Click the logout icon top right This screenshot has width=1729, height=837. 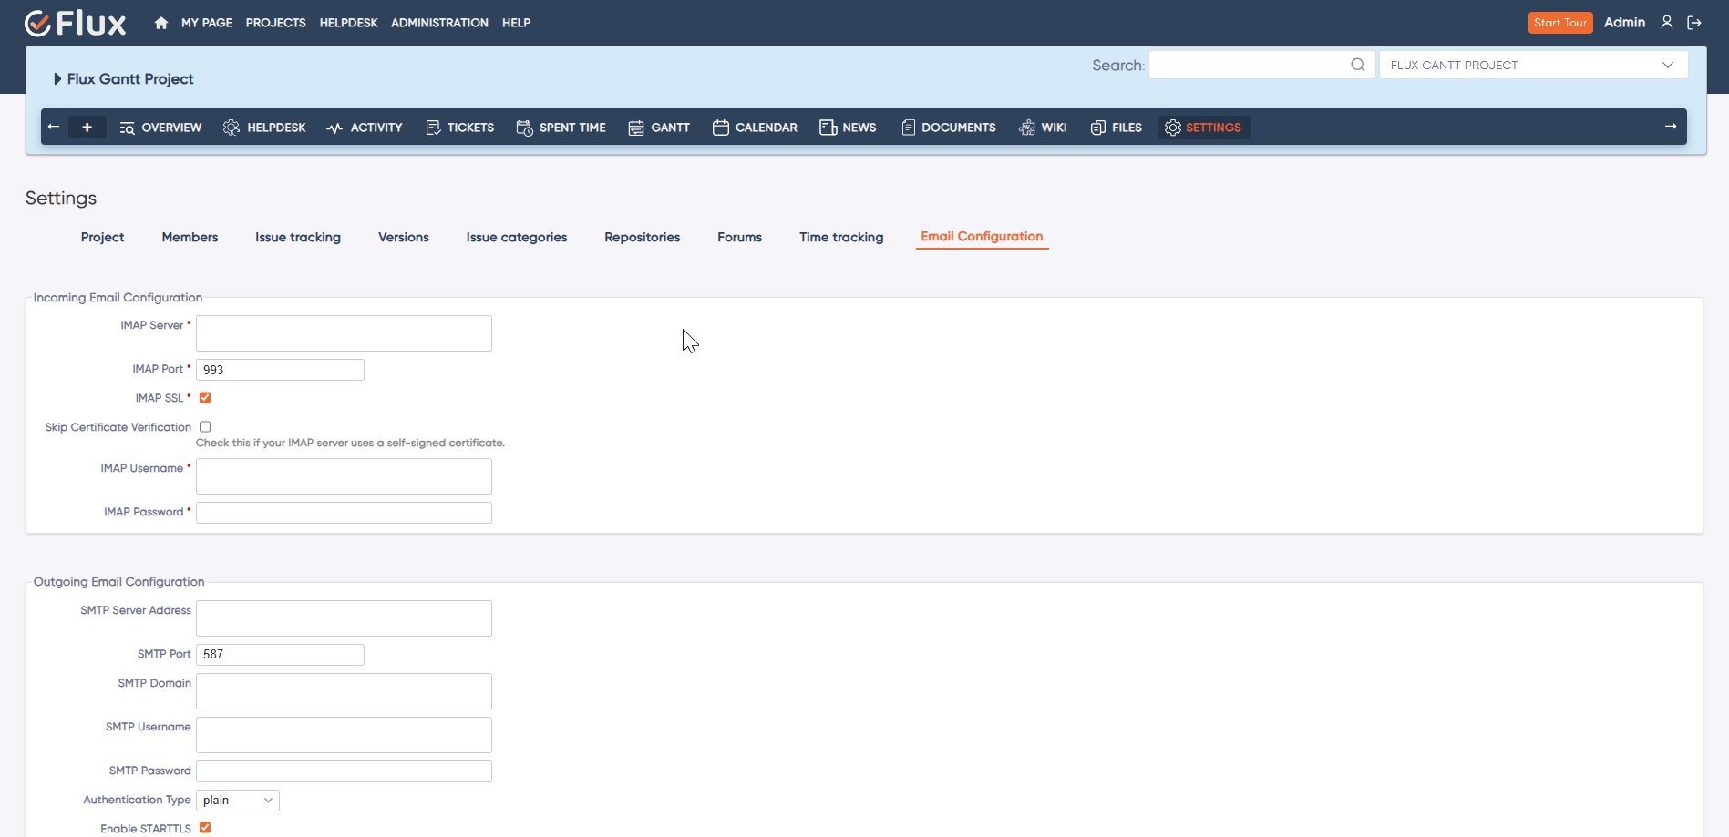coord(1694,23)
